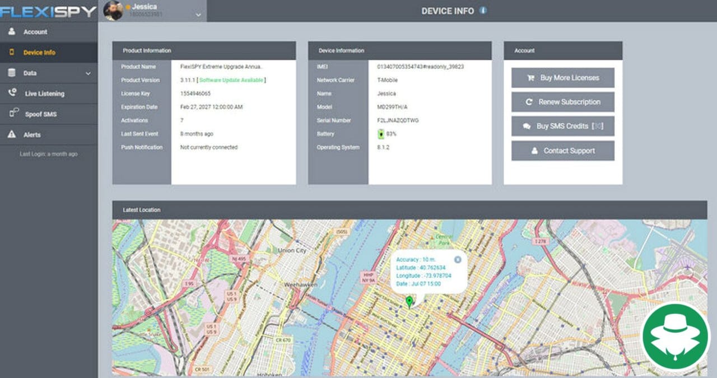Click the Software Update Available link
The width and height of the screenshot is (717, 378).
coord(231,80)
